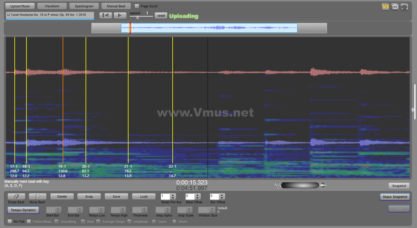Click the Upload Music button

[20, 6]
